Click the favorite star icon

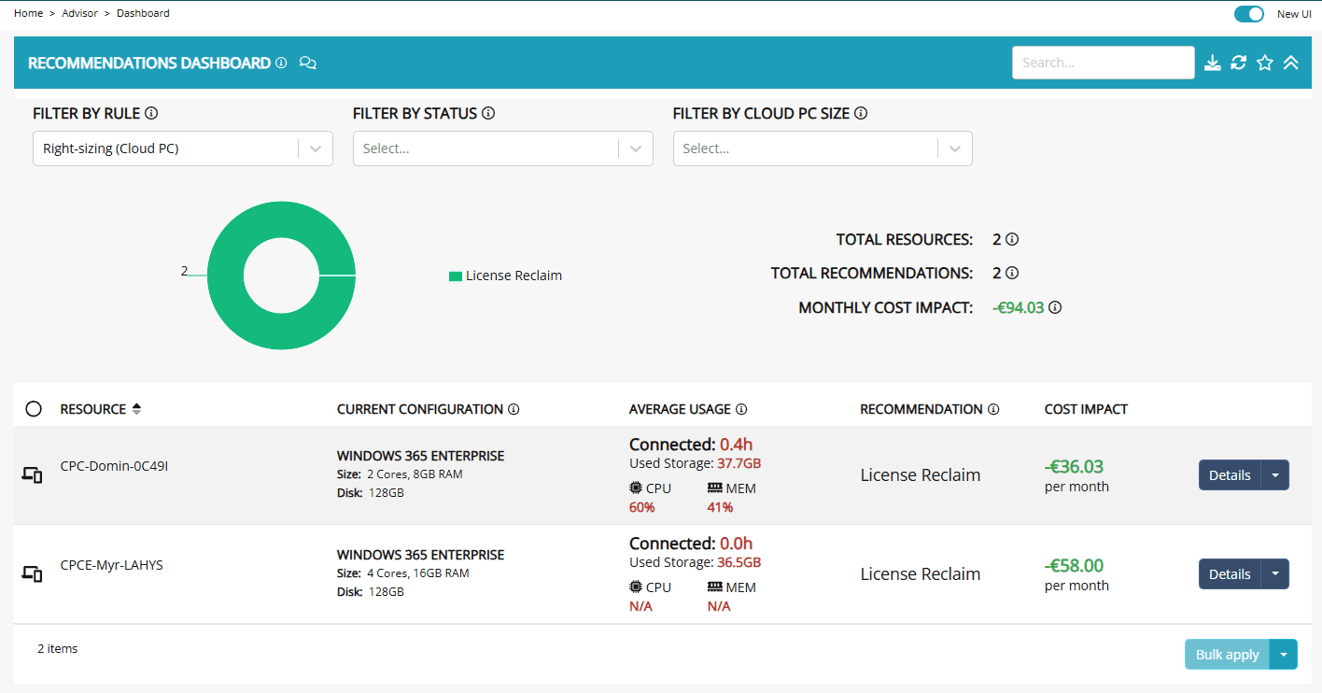point(1264,63)
